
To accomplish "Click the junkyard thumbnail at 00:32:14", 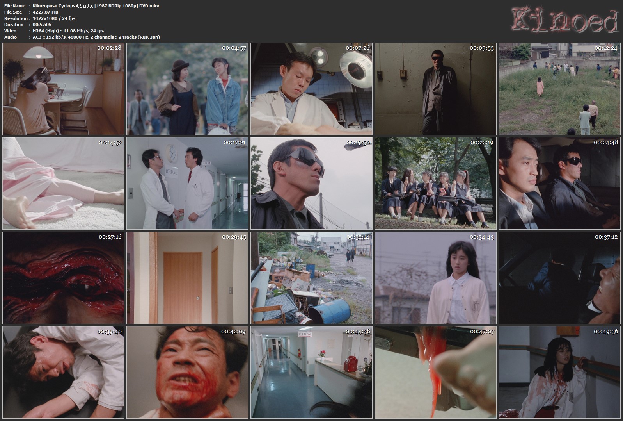I will click(311, 278).
